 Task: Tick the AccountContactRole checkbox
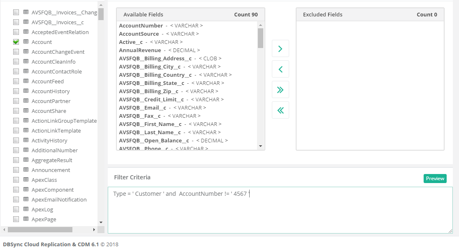16,71
